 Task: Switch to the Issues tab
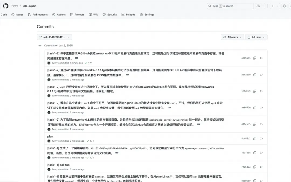17,15
